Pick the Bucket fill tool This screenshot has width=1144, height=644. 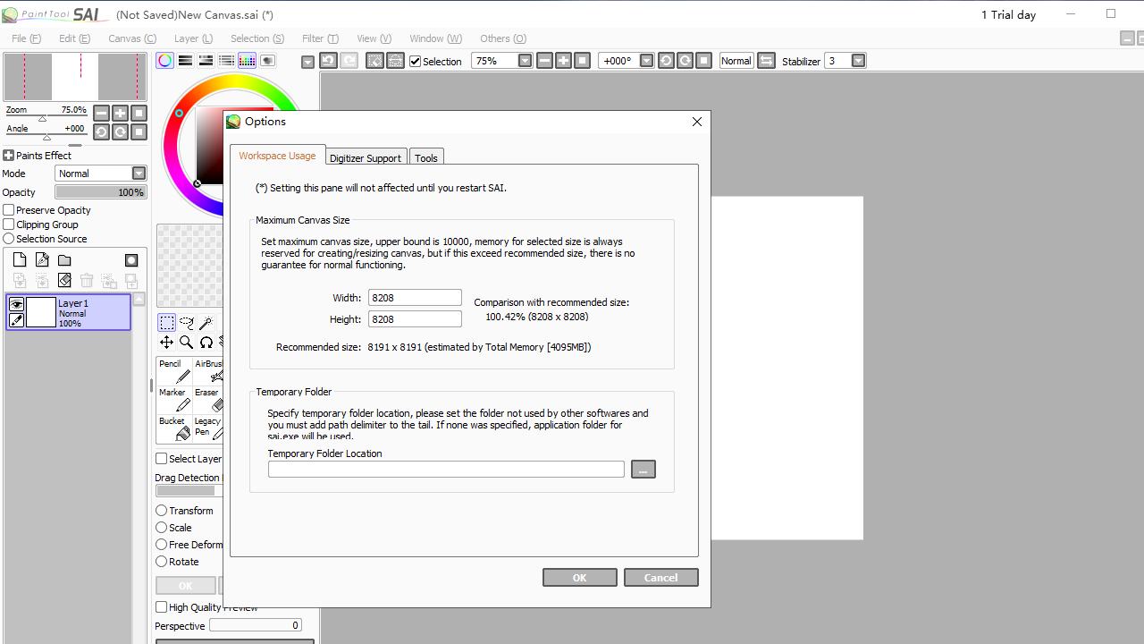172,427
